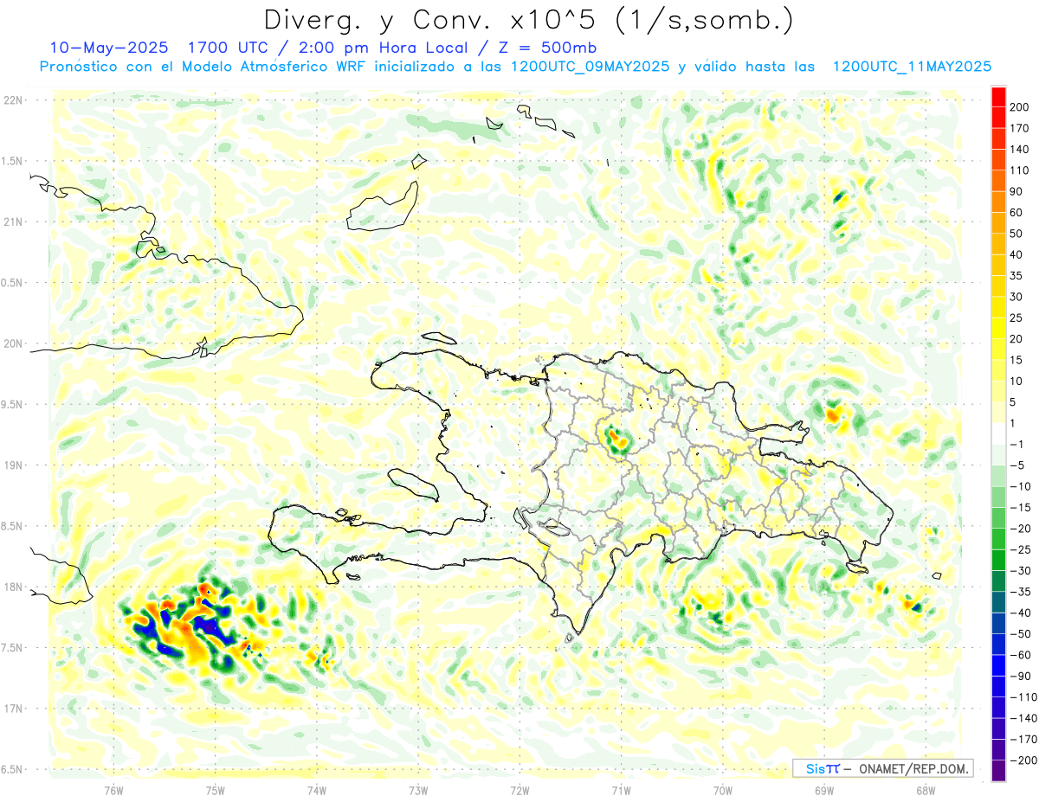
Task: Click the '69W' longitude label
Action: point(824,791)
